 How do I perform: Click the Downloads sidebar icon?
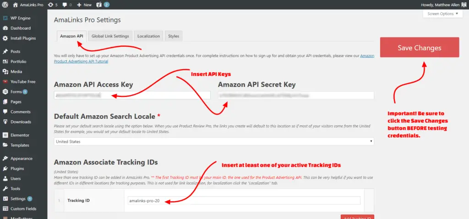(x=5, y=122)
